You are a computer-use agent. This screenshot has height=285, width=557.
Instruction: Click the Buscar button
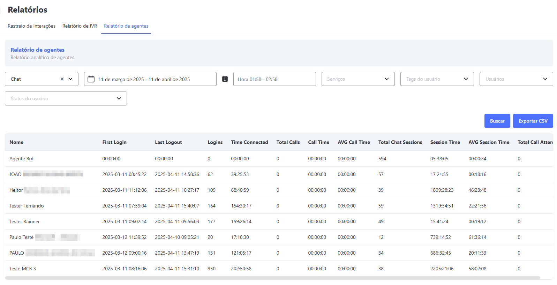tap(497, 121)
